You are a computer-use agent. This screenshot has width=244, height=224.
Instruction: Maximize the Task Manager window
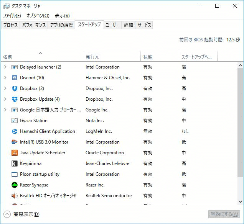[217, 6]
